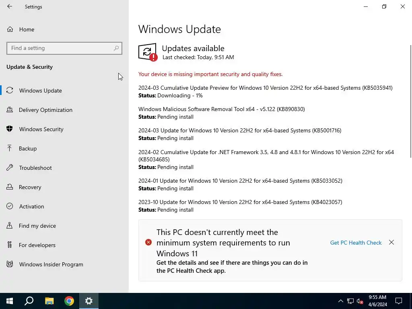This screenshot has width=412, height=309.
Task: Click the .NET Framework cumulative update entry
Action: 266,156
